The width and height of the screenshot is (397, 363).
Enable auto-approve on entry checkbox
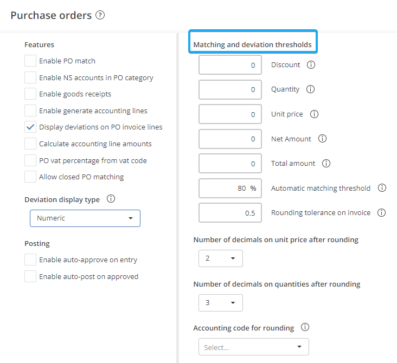tap(31, 260)
